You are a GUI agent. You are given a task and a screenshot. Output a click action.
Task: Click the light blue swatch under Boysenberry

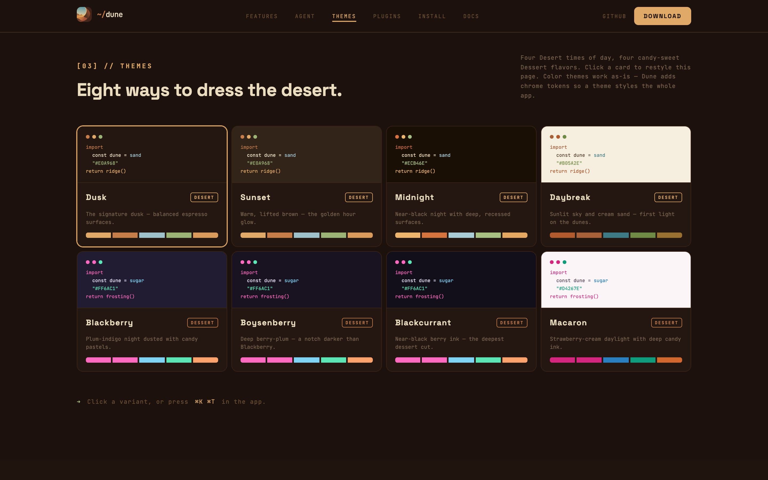point(307,360)
